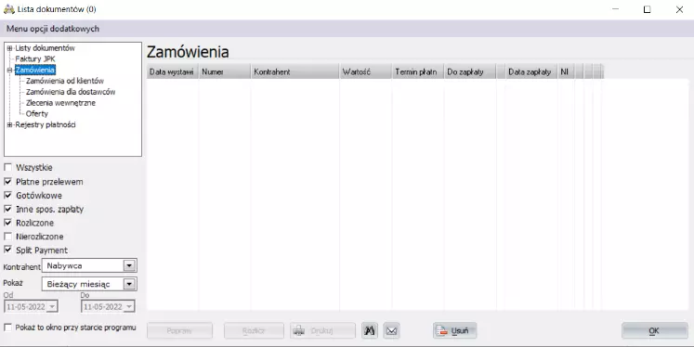The image size is (694, 347).
Task: Click the binoculars search icon
Action: click(x=370, y=330)
